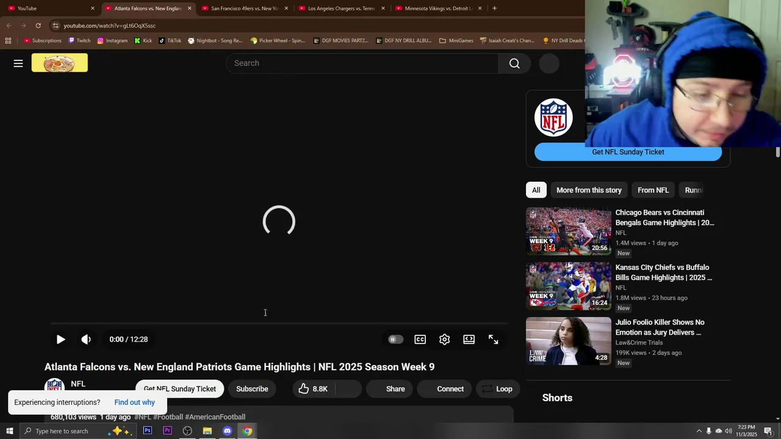This screenshot has height=439, width=781.
Task: Open the player settings gear
Action: point(445,340)
